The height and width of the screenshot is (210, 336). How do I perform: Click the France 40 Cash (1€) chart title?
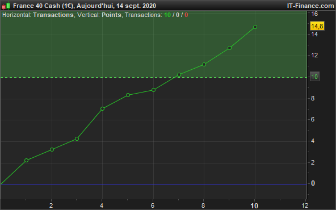point(44,6)
